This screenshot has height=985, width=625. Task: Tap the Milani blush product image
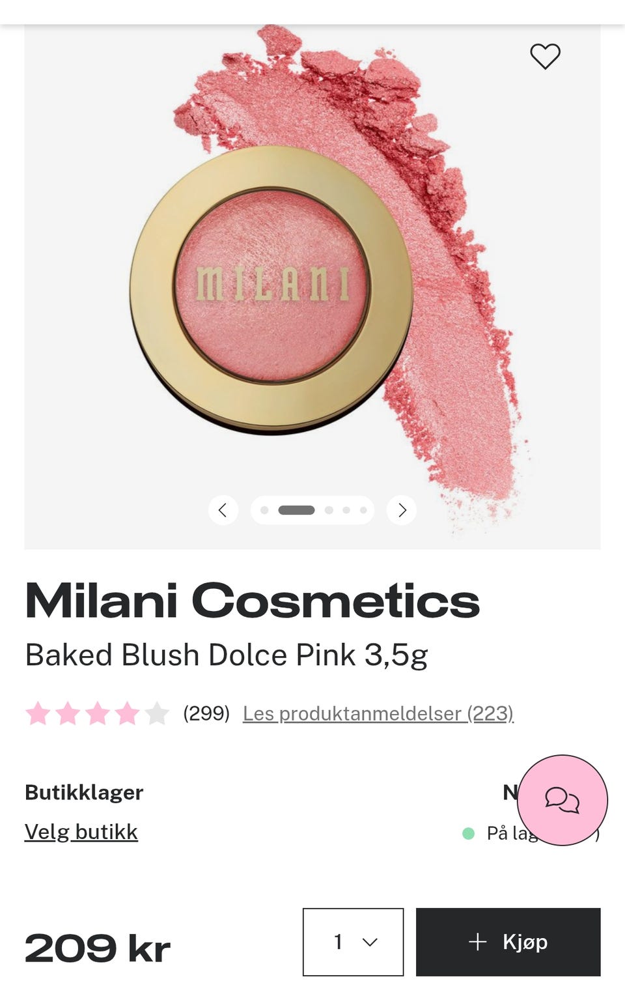point(312,287)
